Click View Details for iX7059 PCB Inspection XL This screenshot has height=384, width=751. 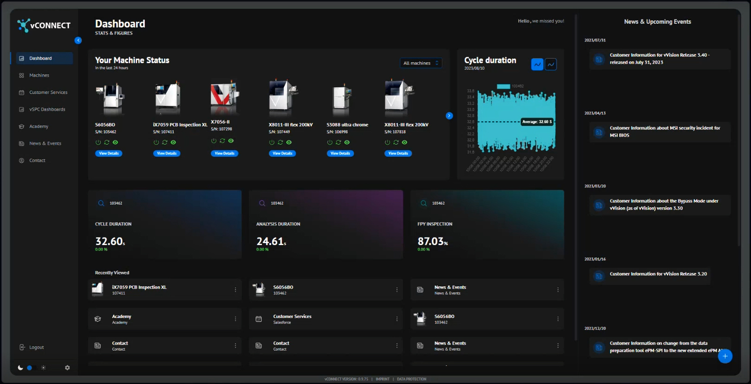click(x=167, y=153)
